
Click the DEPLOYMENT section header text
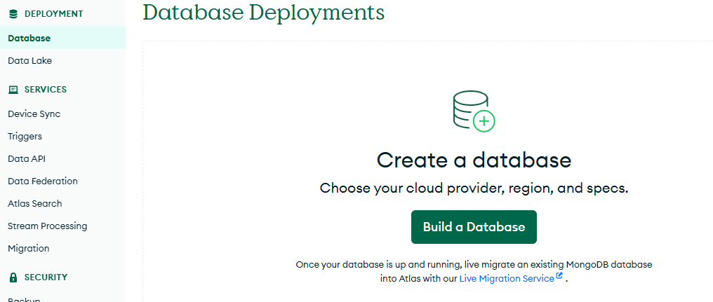53,14
